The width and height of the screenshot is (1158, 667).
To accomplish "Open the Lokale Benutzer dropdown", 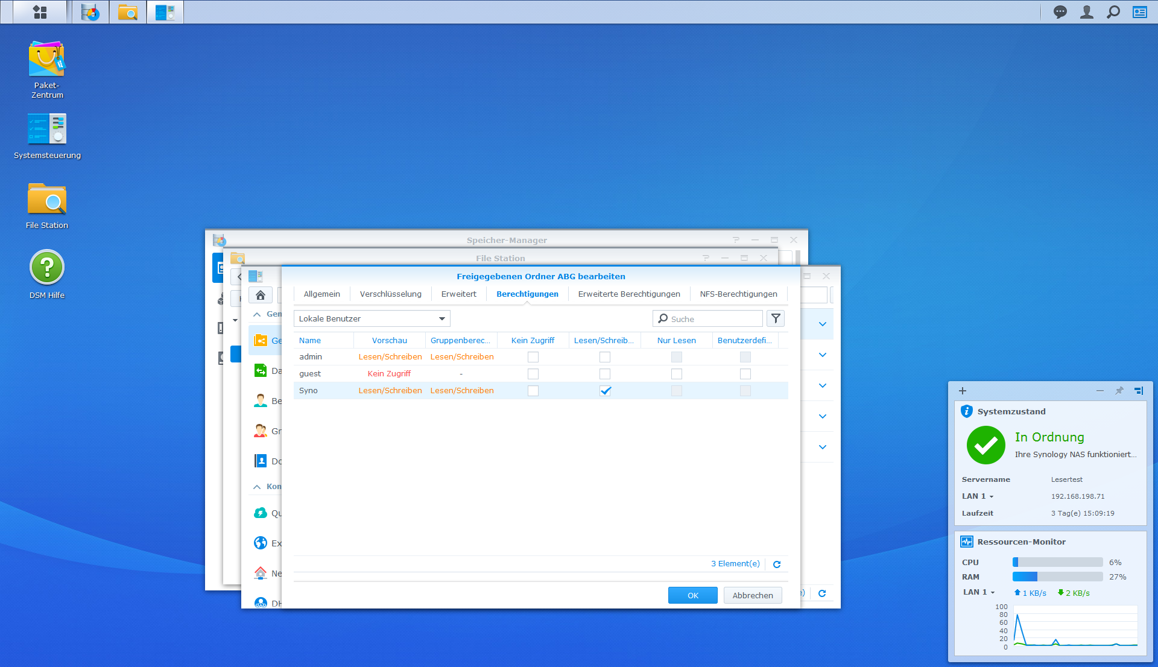I will coord(372,318).
